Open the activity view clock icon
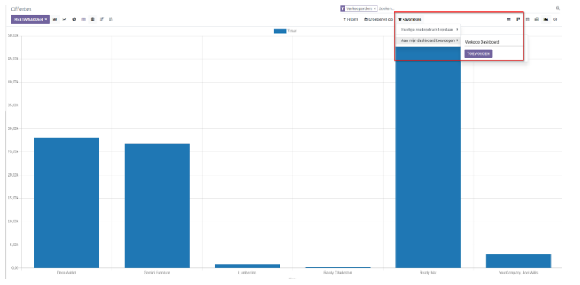580x285 pixels. 556,20
